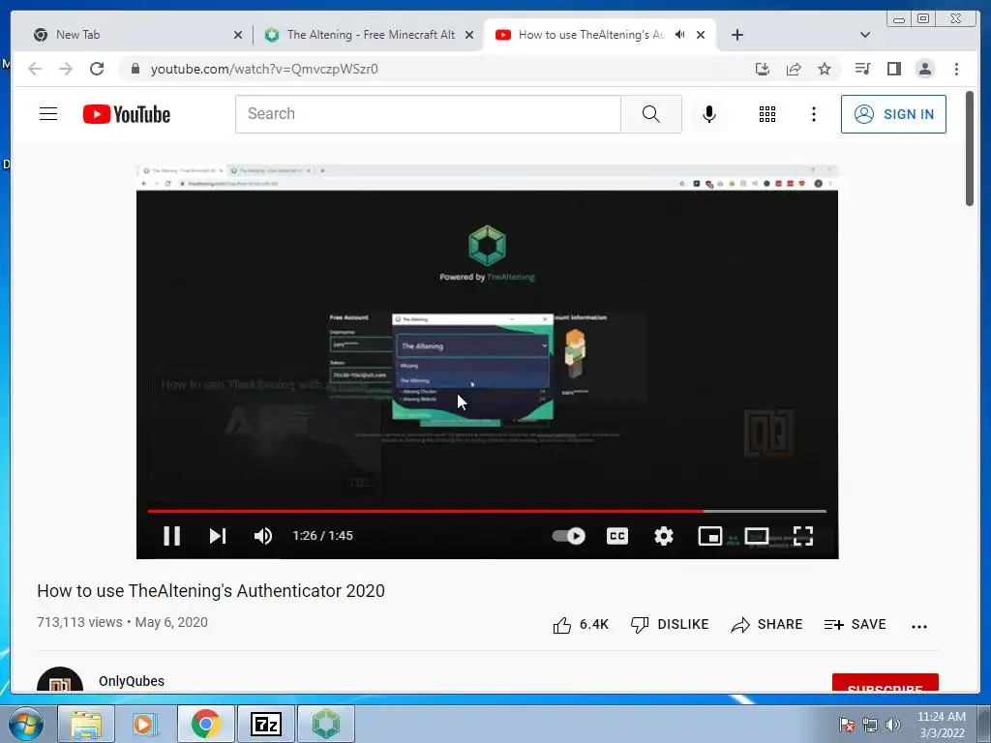Image resolution: width=991 pixels, height=743 pixels.
Task: Skip to the next video
Action: (218, 536)
